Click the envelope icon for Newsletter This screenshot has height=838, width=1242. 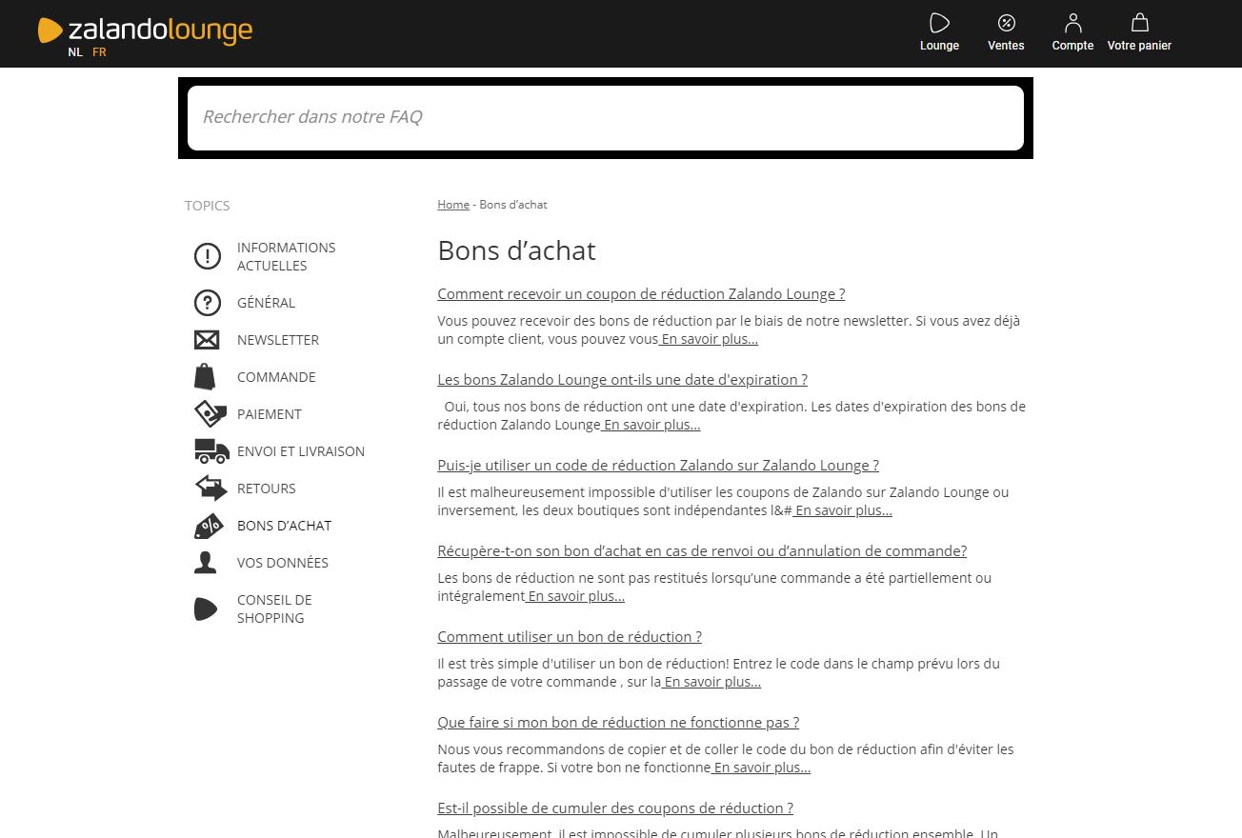pos(207,340)
